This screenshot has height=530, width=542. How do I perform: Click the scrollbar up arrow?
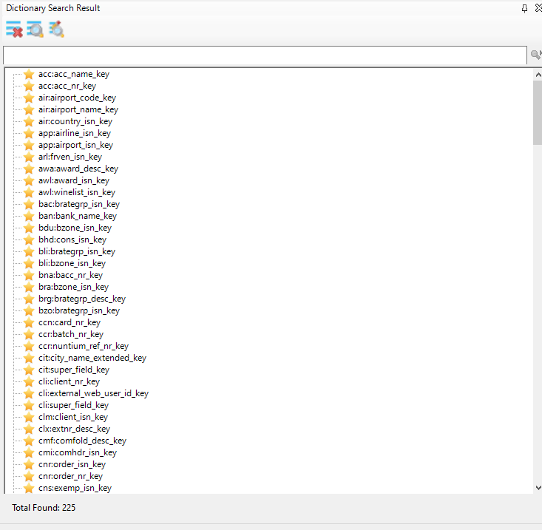pyautogui.click(x=538, y=74)
